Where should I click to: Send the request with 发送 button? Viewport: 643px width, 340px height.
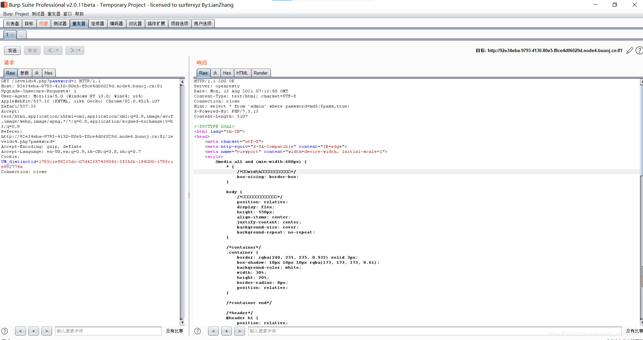(12, 50)
